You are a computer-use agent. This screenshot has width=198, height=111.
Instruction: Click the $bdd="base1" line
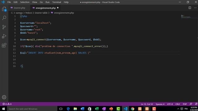click(29, 33)
